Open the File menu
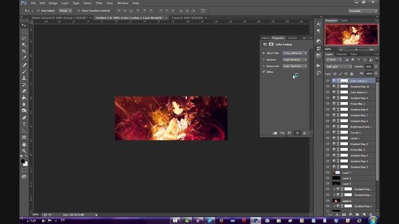This screenshot has height=224, width=399. pyautogui.click(x=33, y=3)
